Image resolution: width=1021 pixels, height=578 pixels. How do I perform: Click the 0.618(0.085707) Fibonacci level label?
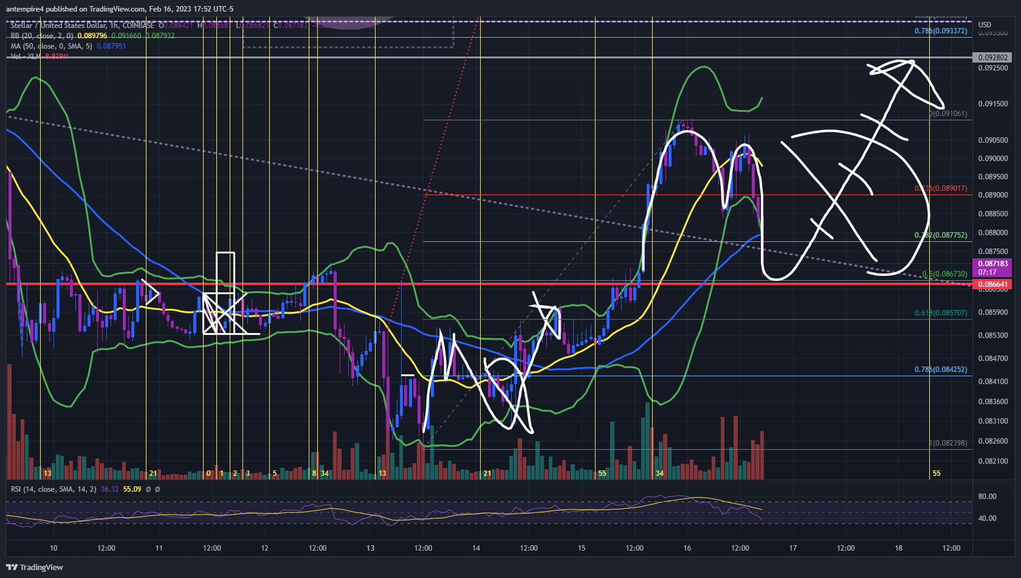[x=941, y=313]
